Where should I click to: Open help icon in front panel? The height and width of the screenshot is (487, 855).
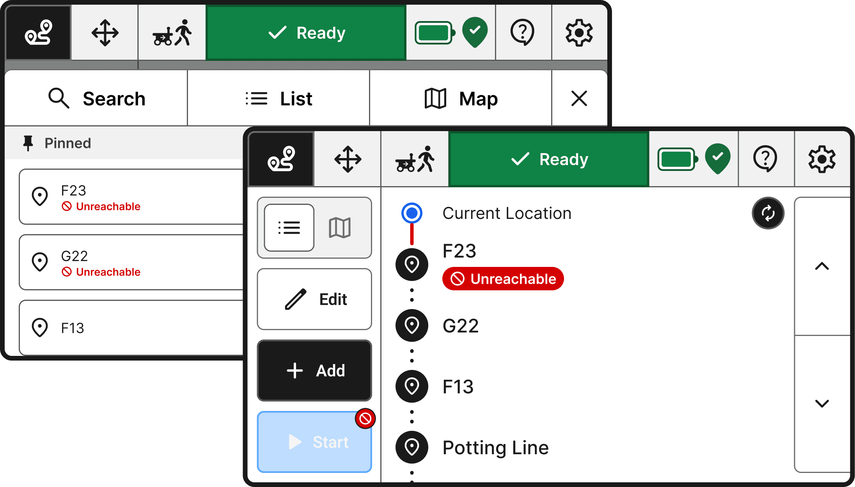point(765,159)
